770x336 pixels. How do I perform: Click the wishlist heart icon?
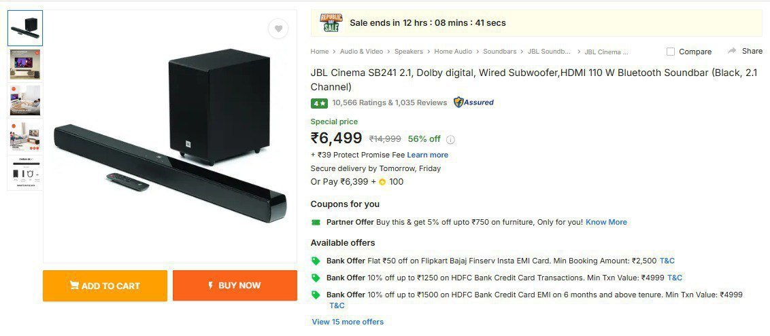coord(278,29)
